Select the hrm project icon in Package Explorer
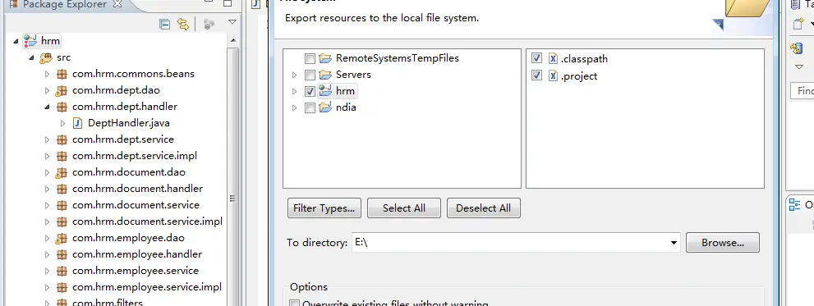 (x=30, y=40)
